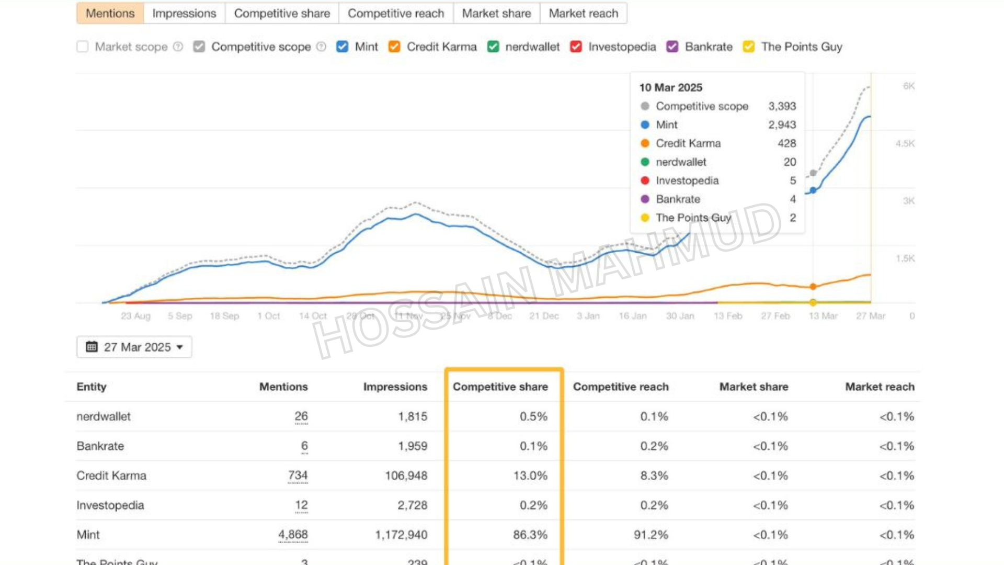Click Credit Karma impressions value 106,948
1004x565 pixels.
(406, 476)
